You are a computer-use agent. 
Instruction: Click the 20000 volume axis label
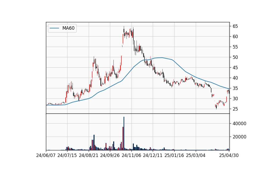click(239, 137)
